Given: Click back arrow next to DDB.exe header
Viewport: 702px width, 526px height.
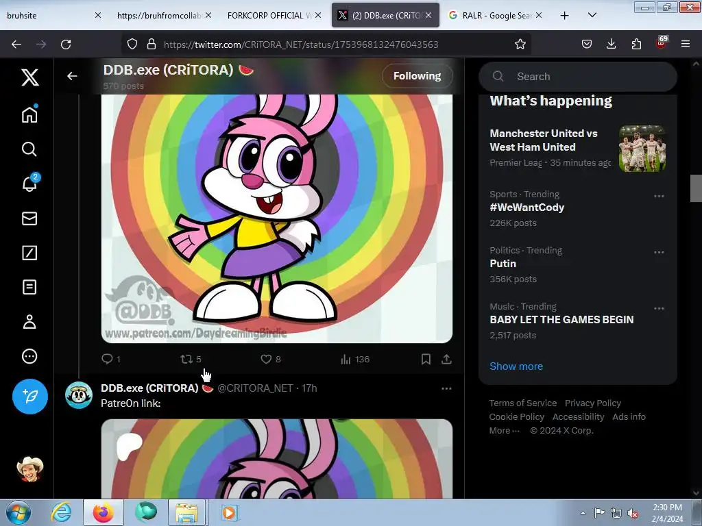Looking at the screenshot, I should pos(72,76).
